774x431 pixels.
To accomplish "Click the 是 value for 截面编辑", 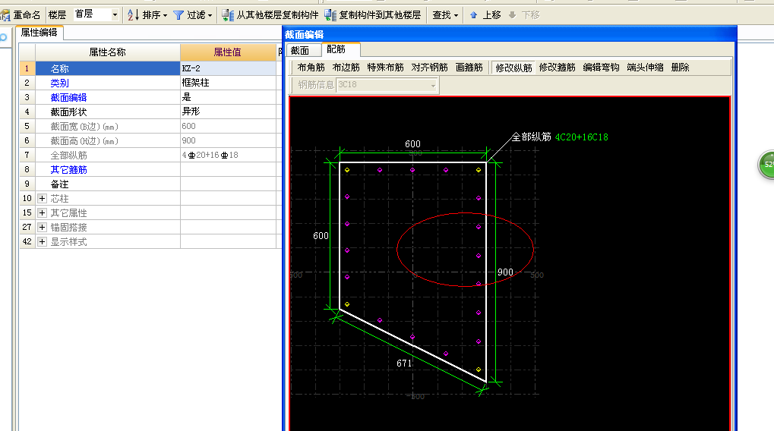I will [228, 97].
